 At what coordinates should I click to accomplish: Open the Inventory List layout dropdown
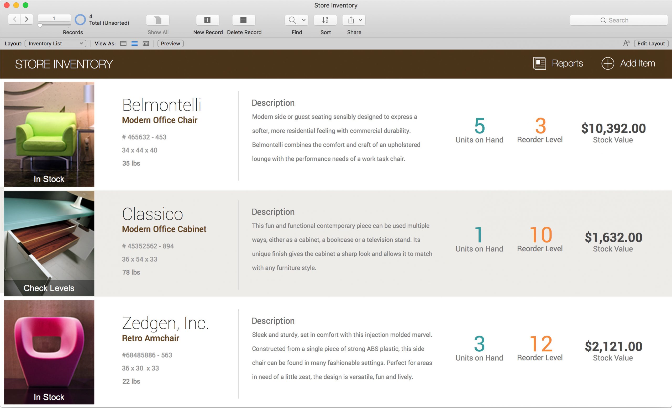point(55,44)
